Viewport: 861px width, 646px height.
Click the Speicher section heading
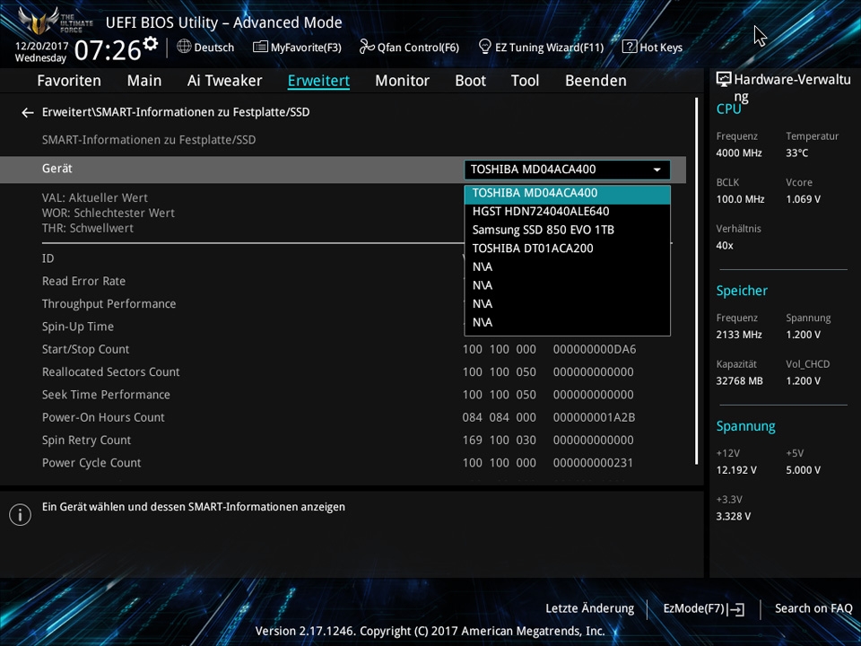click(742, 291)
